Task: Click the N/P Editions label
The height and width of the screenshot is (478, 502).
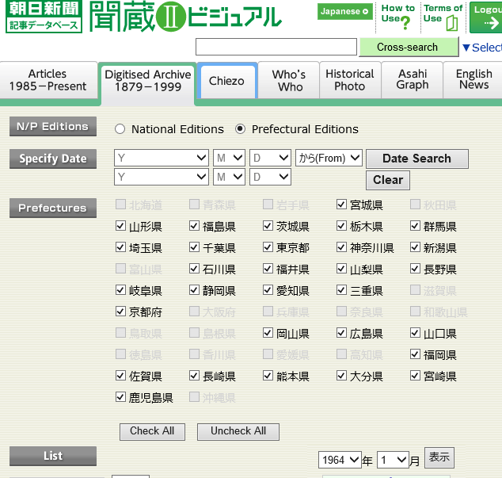Action: point(53,126)
